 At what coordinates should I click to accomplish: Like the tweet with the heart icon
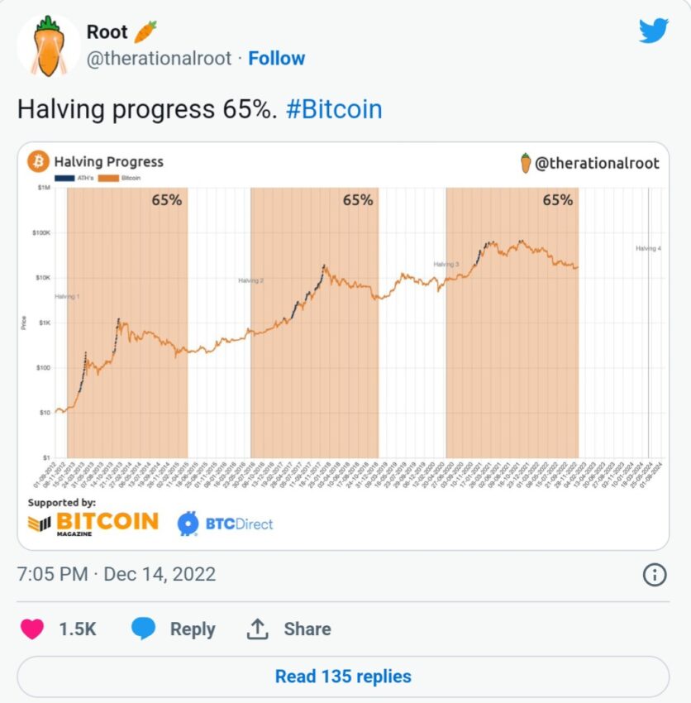coord(32,629)
